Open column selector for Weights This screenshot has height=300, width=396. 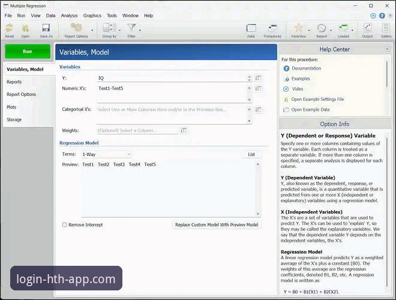pos(184,130)
